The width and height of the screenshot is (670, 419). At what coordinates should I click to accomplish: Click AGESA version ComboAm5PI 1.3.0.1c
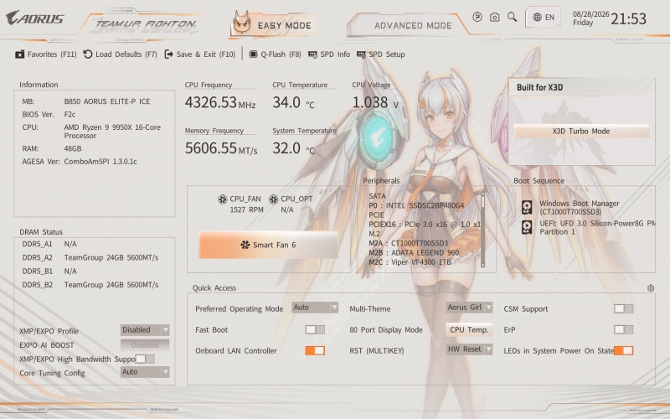[x=100, y=161]
